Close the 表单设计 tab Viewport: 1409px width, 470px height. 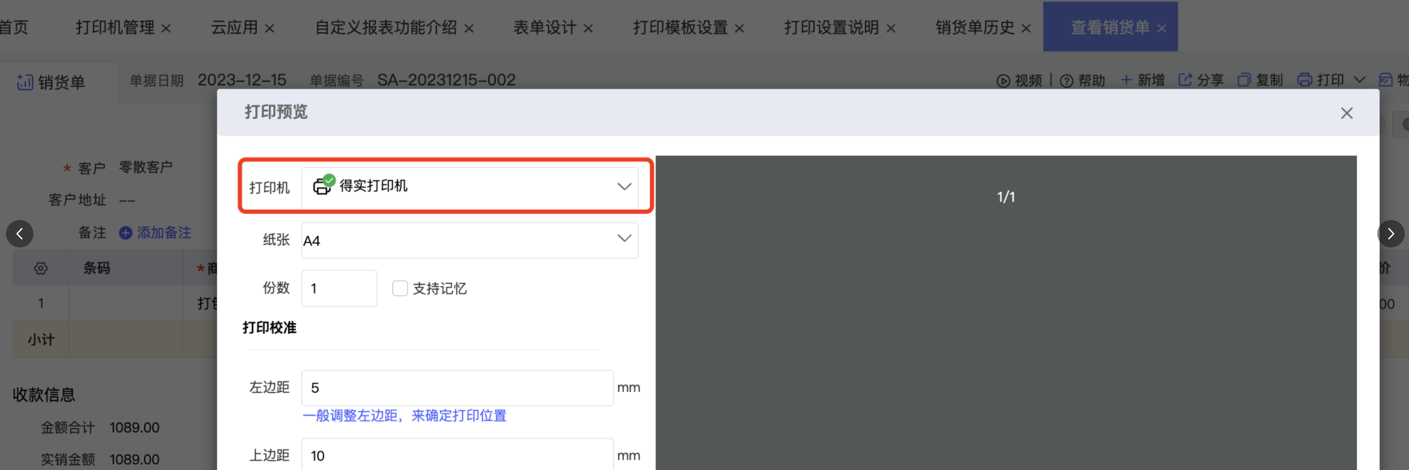588,28
